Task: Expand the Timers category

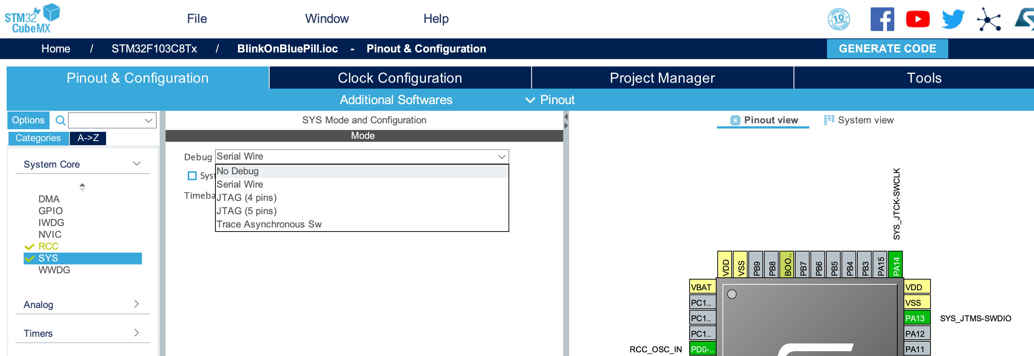Action: pyautogui.click(x=136, y=333)
